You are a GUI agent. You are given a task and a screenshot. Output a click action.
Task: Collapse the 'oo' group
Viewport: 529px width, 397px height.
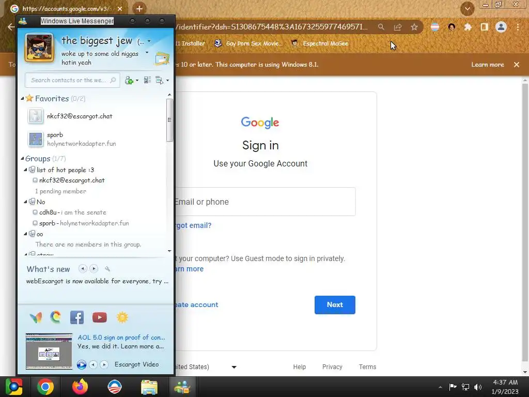[x=26, y=234]
